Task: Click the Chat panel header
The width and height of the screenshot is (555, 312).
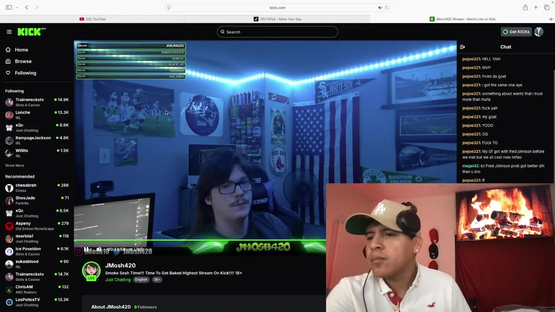Action: [x=506, y=47]
